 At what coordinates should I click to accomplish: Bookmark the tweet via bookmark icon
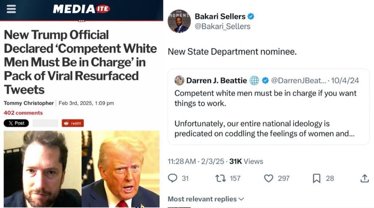pos(316,178)
